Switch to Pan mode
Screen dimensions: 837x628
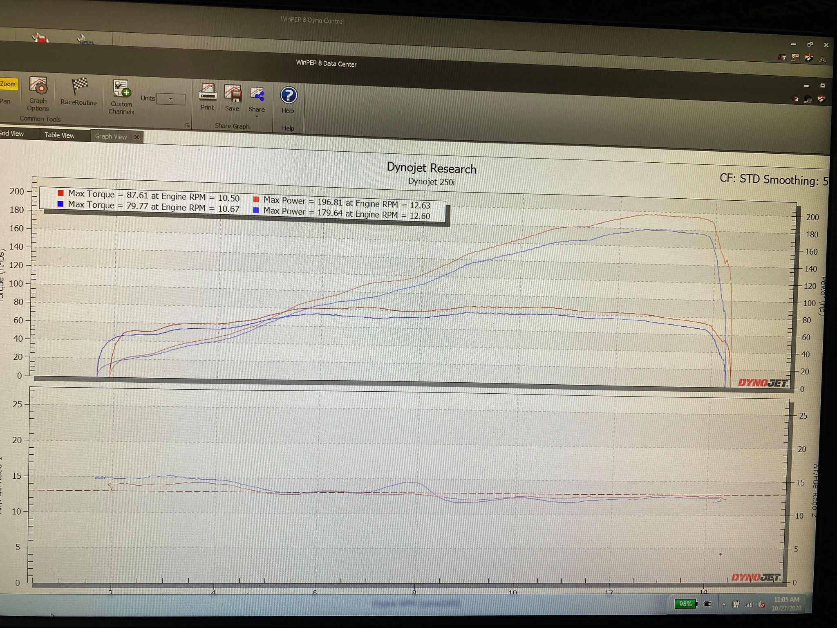click(5, 101)
